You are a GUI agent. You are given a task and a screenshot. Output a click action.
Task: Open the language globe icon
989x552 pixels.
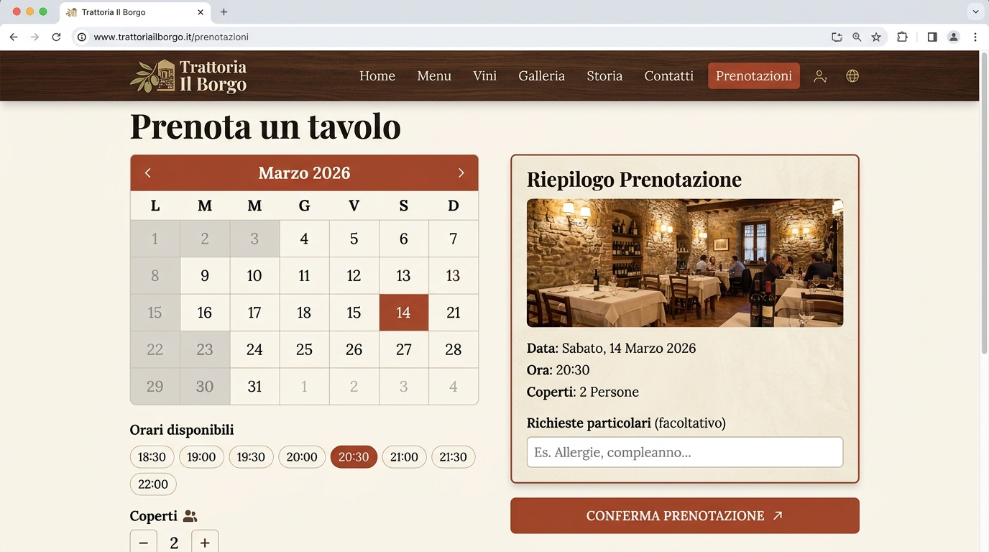pyautogui.click(x=852, y=76)
